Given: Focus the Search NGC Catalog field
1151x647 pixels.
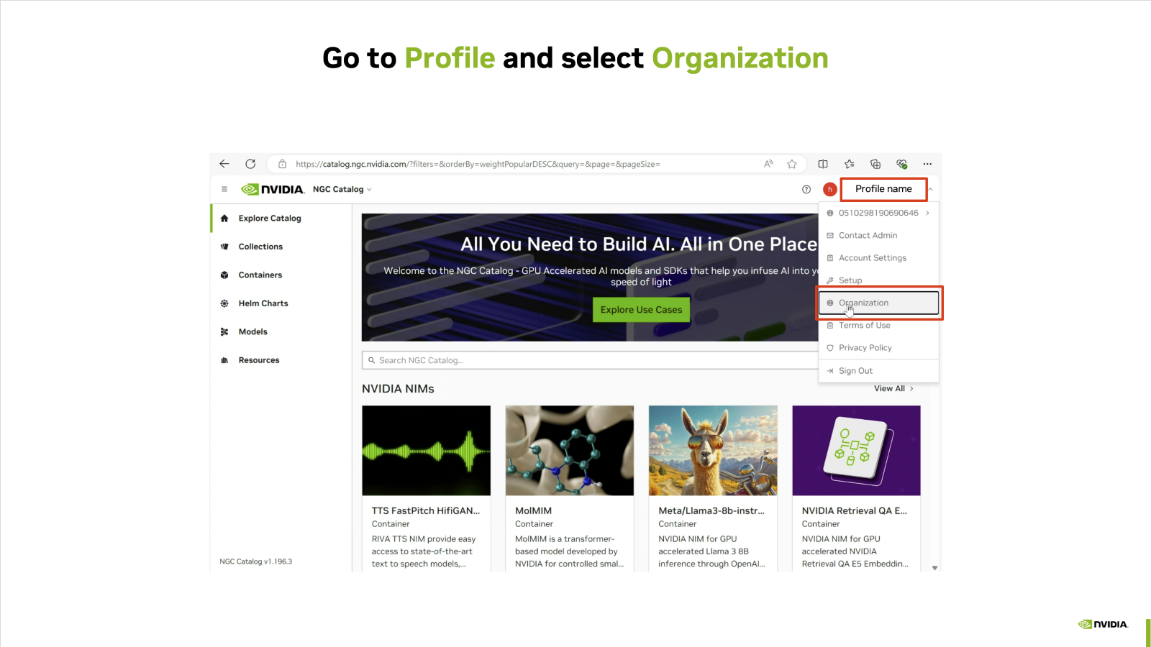Looking at the screenshot, I should (590, 360).
